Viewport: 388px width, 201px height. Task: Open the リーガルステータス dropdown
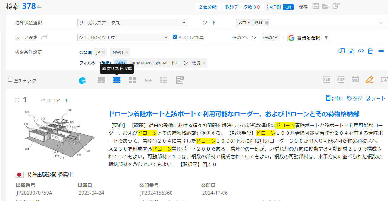click(x=132, y=23)
